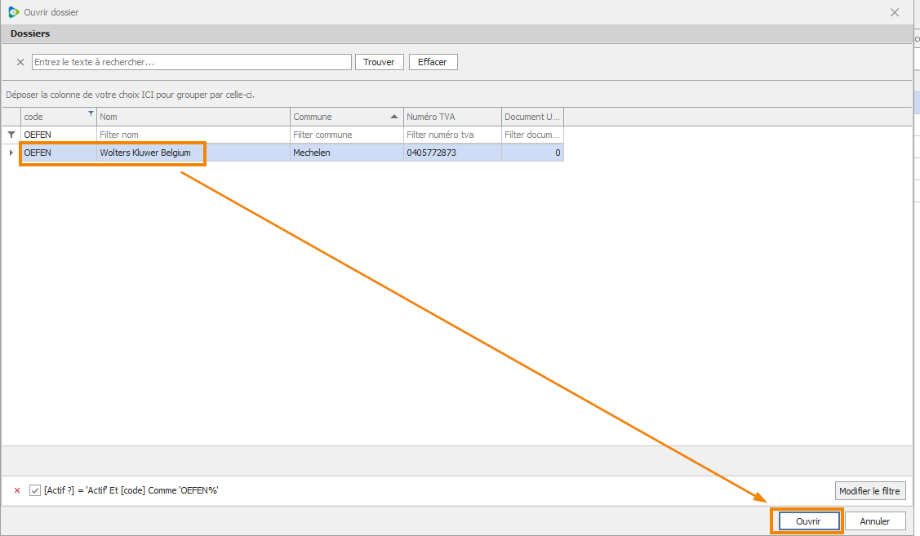
Task: Select the Document U value 0 cell
Action: click(533, 153)
